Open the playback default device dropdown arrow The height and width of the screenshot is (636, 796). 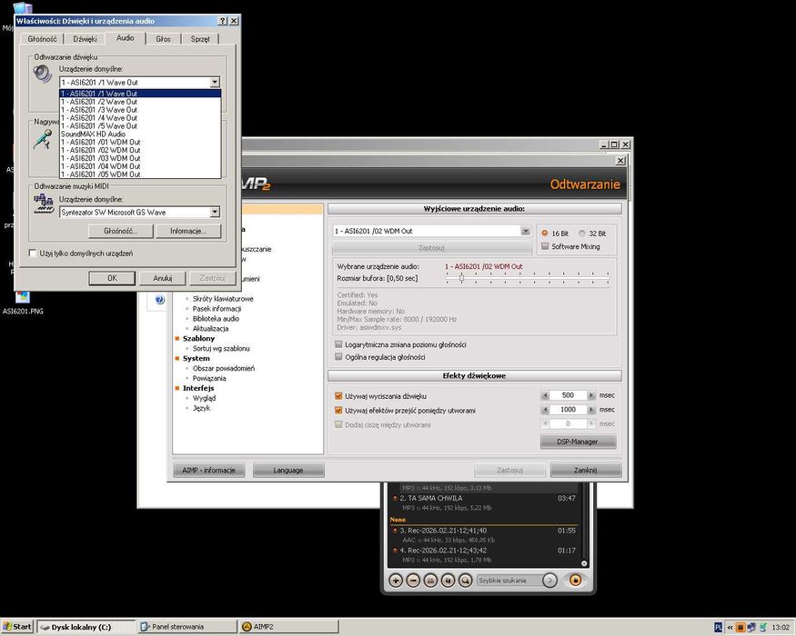point(215,82)
